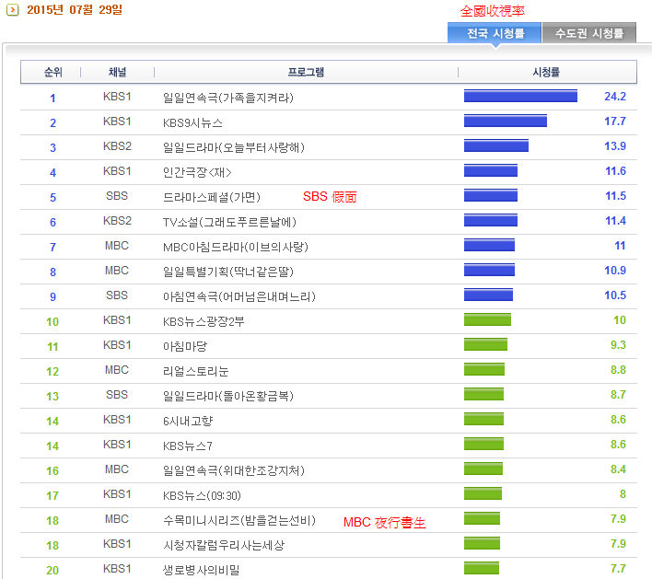Select program KBS뉴스7
Image resolution: width=652 pixels, height=579 pixels.
[x=188, y=446]
